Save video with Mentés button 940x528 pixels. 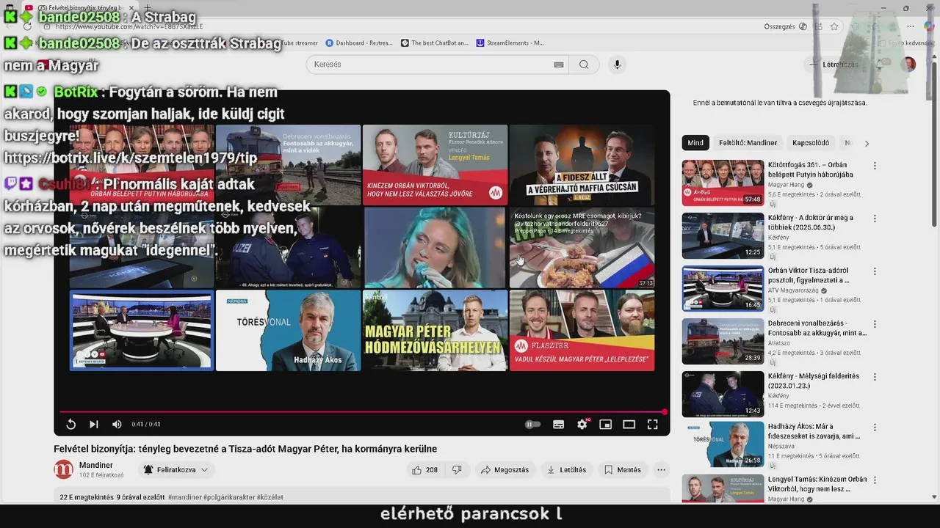coord(623,470)
